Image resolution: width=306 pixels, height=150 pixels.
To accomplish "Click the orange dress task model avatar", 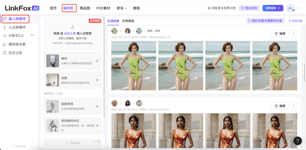I will click(x=128, y=103).
